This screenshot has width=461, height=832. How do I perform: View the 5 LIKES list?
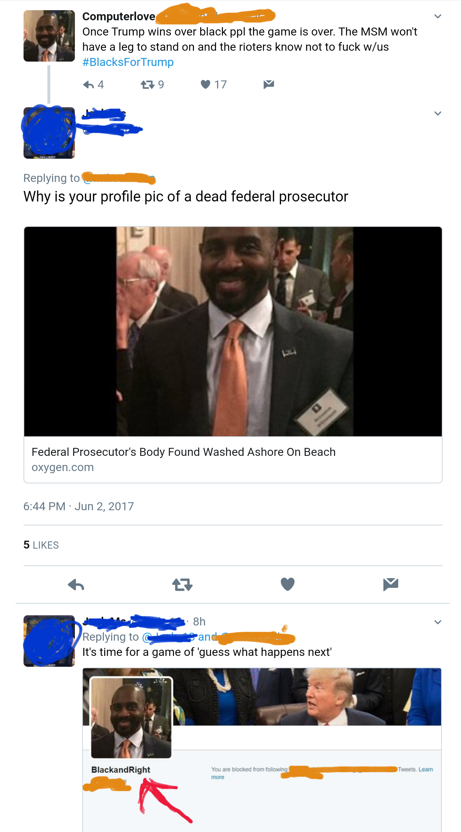pyautogui.click(x=41, y=545)
